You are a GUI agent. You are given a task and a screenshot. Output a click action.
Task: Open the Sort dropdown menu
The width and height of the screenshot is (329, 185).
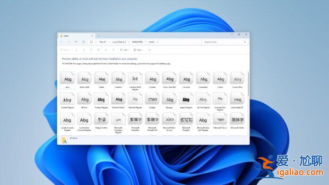pyautogui.click(x=125, y=50)
